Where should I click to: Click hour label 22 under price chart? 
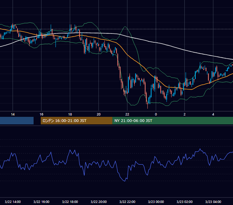coord(127,114)
